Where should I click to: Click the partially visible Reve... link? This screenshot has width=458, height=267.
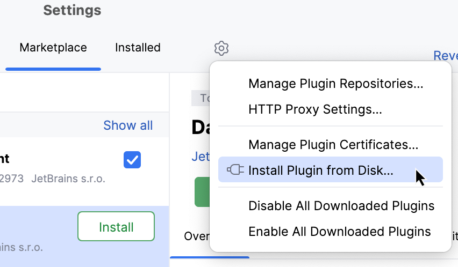(445, 56)
